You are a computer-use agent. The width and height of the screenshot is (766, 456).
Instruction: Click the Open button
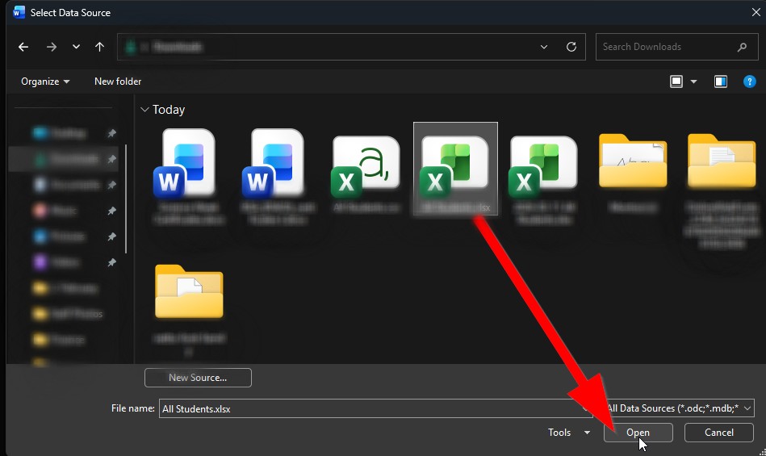pos(638,433)
